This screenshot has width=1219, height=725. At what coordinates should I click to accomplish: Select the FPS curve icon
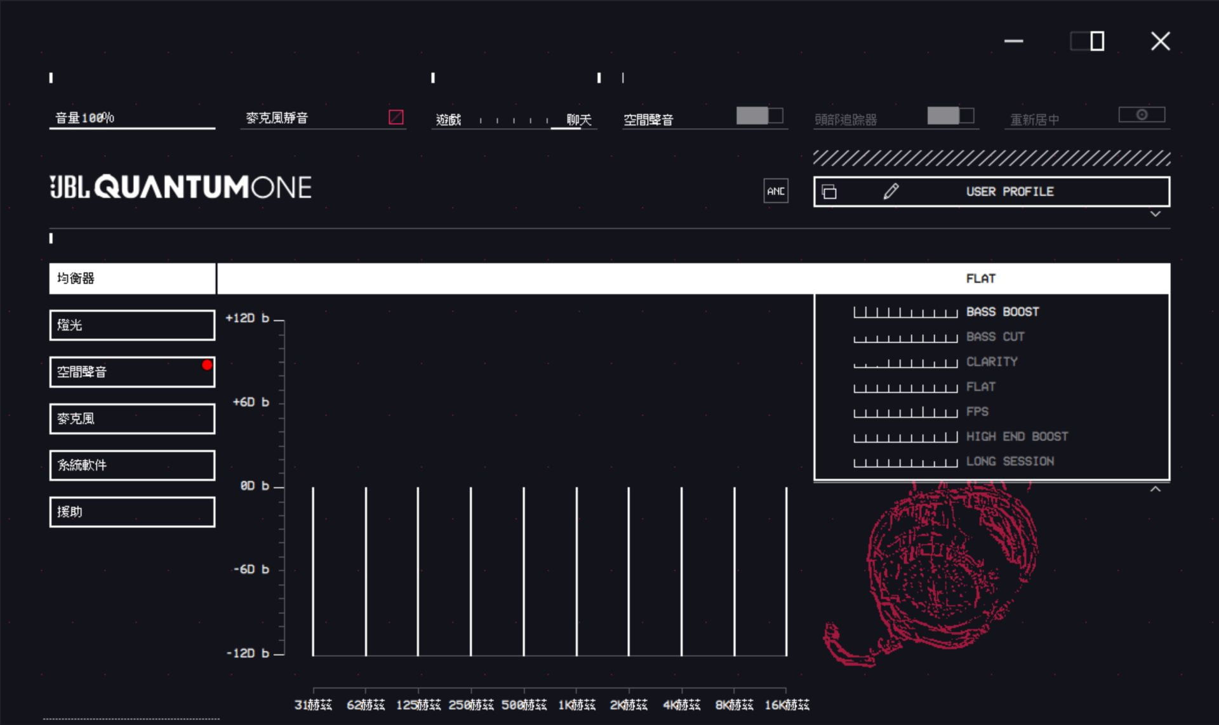coord(905,412)
